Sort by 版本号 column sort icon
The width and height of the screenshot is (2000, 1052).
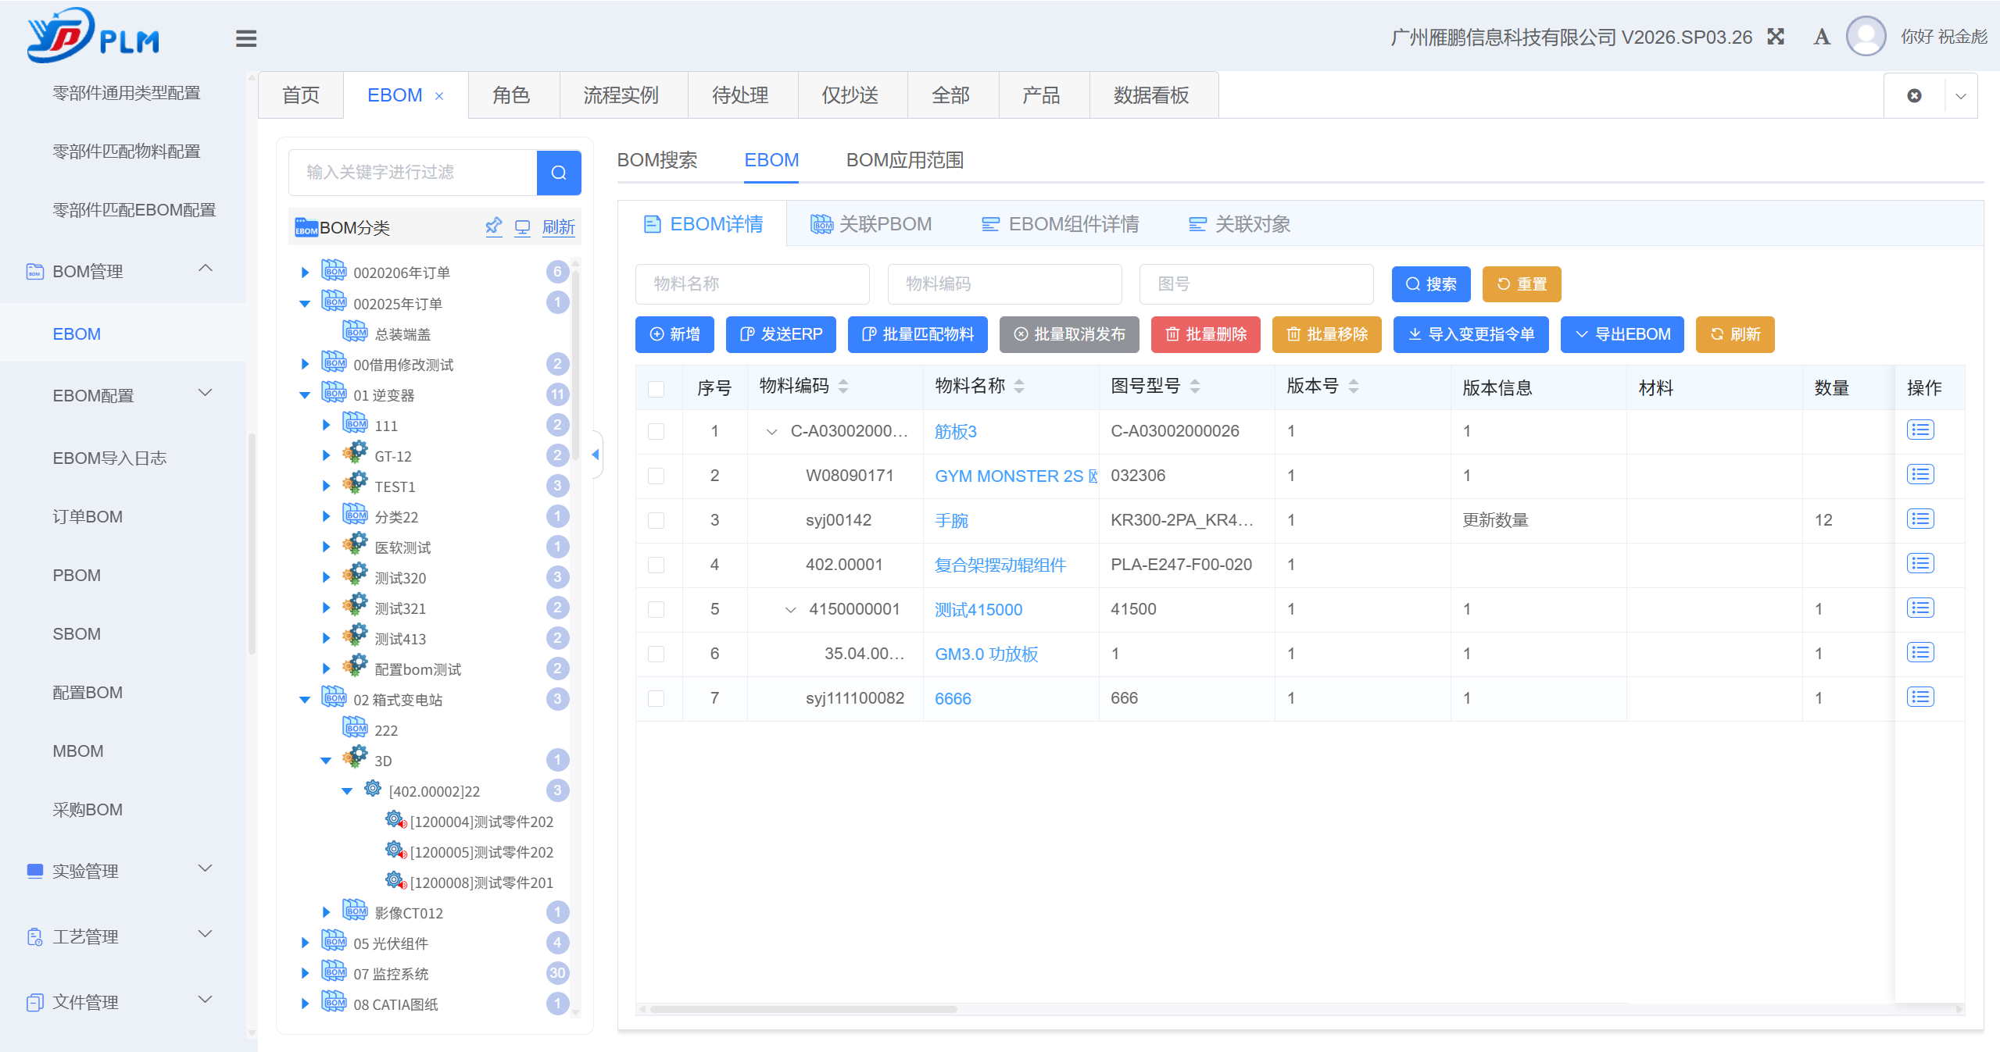click(1354, 387)
